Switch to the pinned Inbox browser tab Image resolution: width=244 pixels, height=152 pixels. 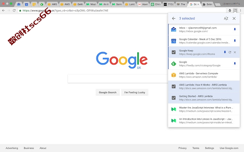click(x=19, y=4)
